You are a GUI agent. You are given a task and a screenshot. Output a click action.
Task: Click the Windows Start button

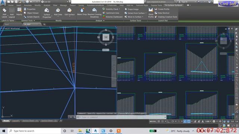pos(4,131)
